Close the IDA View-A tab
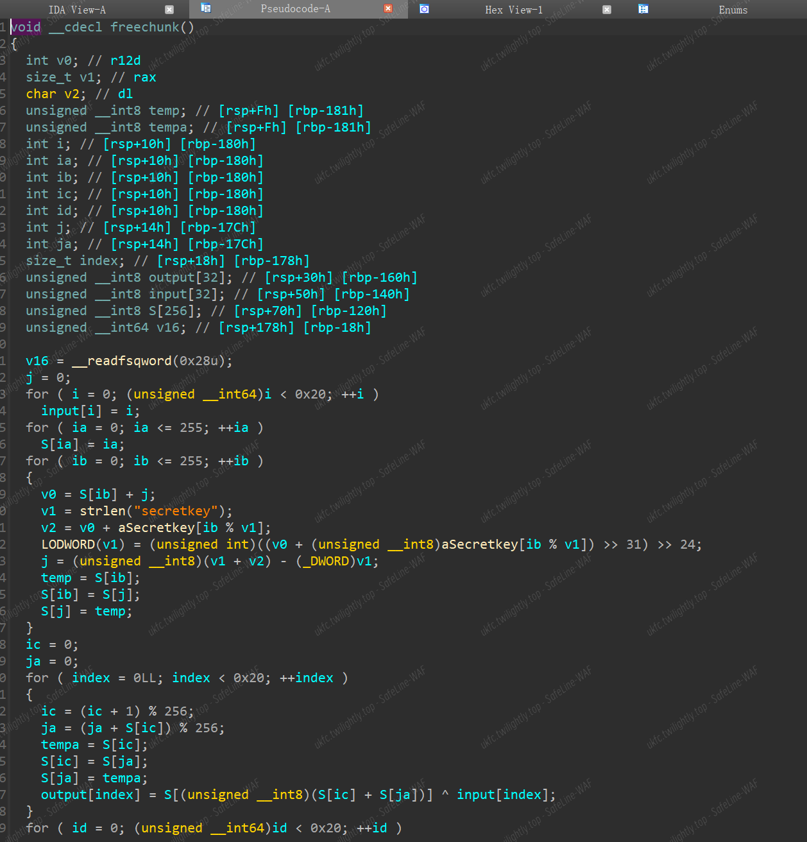The height and width of the screenshot is (842, 807). [x=169, y=10]
